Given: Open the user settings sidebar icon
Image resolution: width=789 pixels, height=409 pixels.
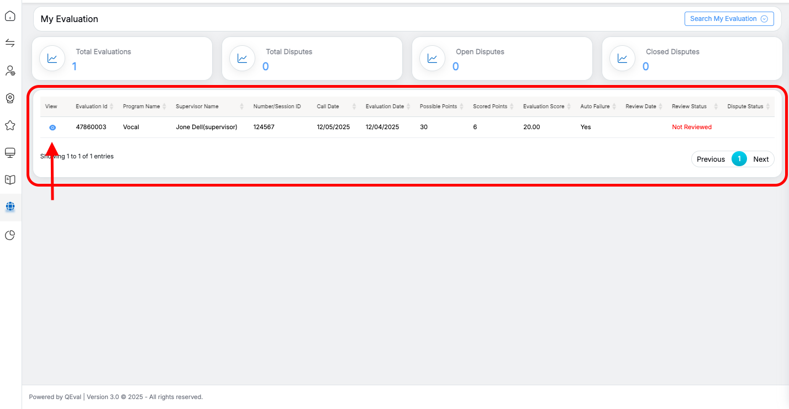Looking at the screenshot, I should tap(10, 71).
